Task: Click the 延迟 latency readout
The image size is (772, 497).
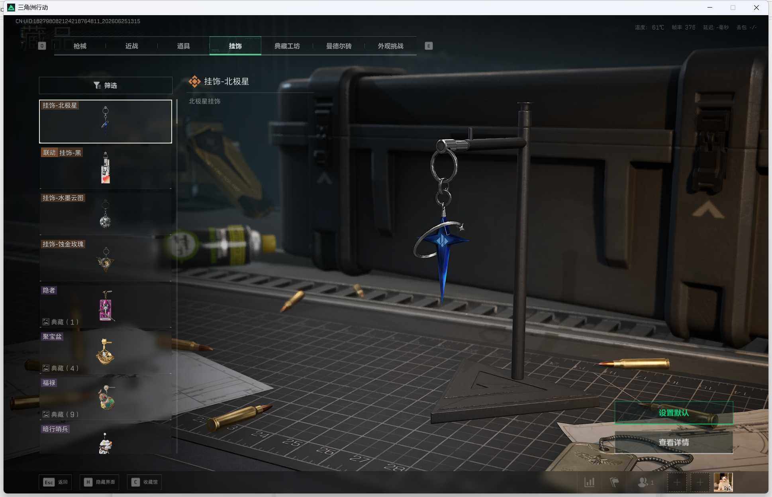Action: 716,28
